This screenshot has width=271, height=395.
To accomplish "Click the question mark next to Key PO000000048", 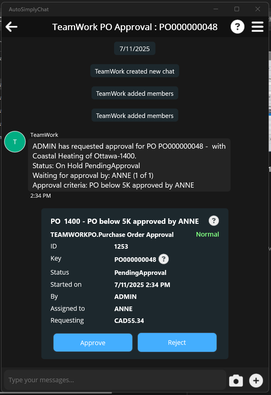I will coord(164,259).
